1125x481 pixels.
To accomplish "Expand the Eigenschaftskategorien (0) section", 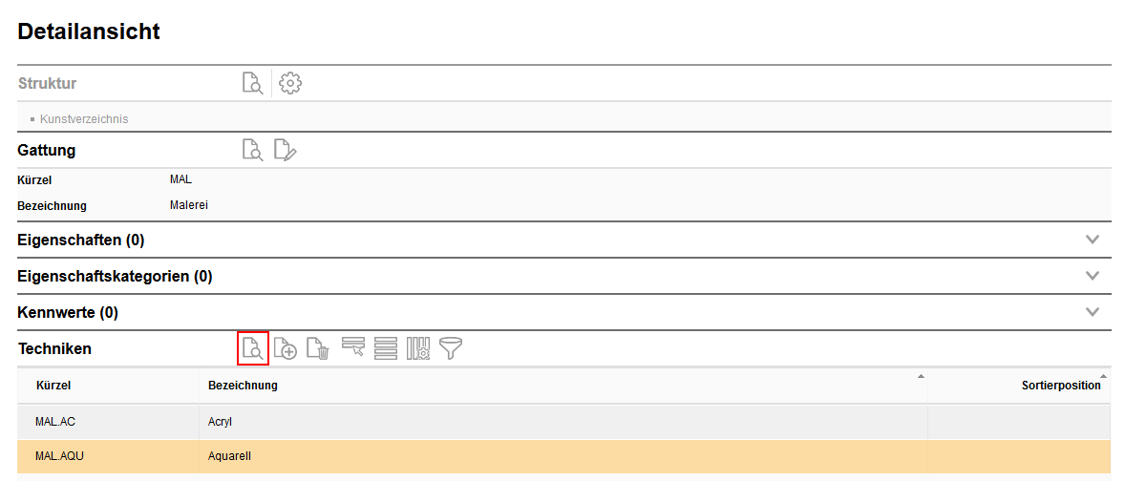I will click(x=1093, y=276).
